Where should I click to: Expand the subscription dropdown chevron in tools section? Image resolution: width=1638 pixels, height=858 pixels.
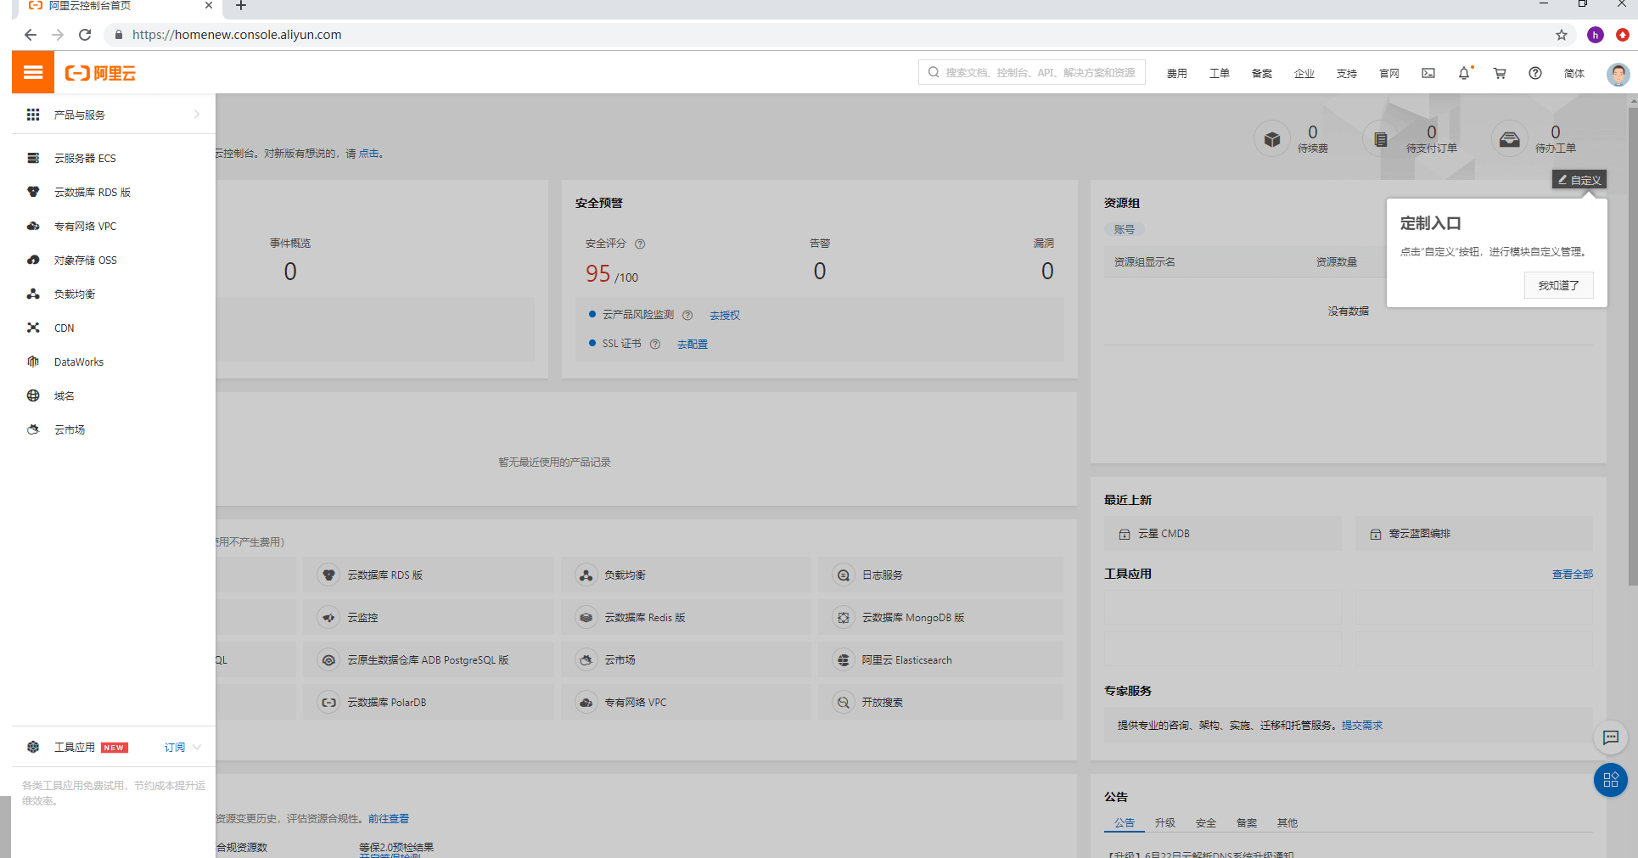click(197, 748)
